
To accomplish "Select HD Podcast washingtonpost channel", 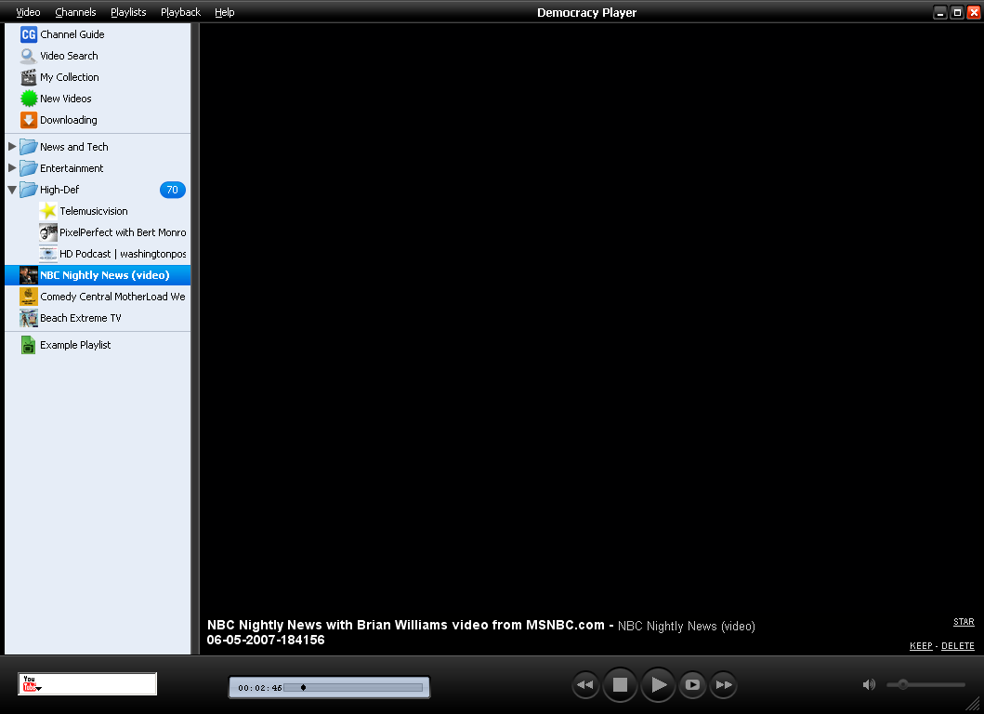I will click(98, 254).
